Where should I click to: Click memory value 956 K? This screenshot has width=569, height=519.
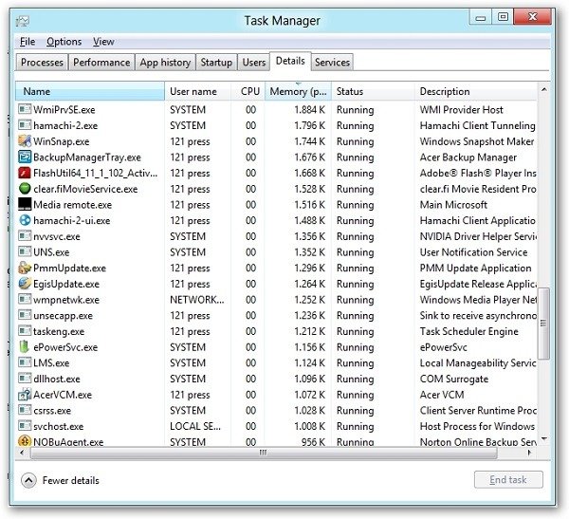pos(313,442)
